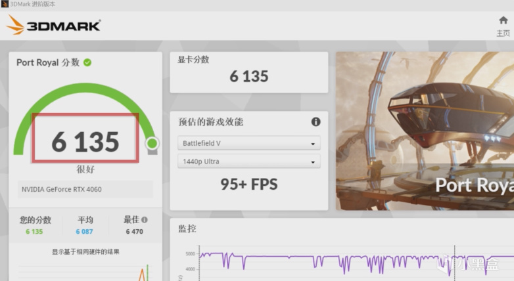
Task: Open the info icon for estimated game performance
Action: click(x=315, y=122)
